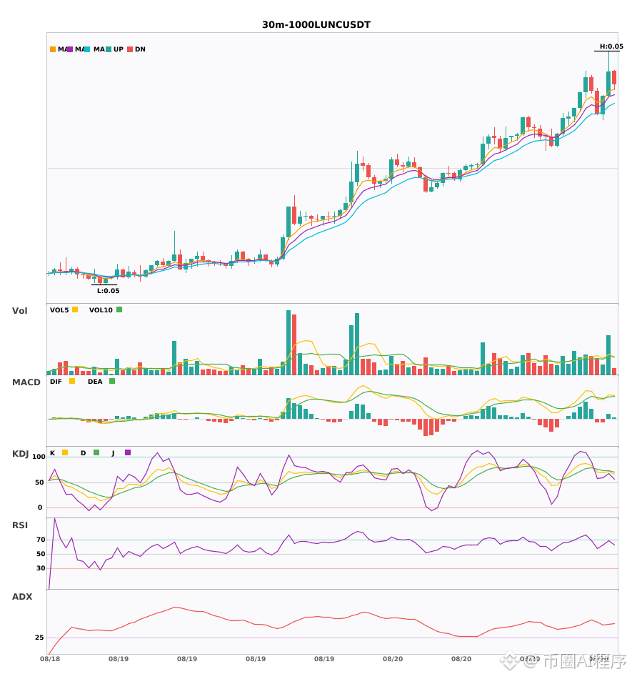Click the KDJ axis value 100
This screenshot has width=632, height=679.
coord(39,457)
